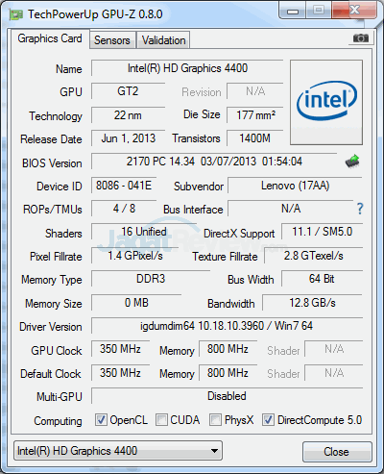This screenshot has width=384, height=474.
Task: Click the DirectX Support field 11.1 / SM5.0
Action: pos(322,232)
